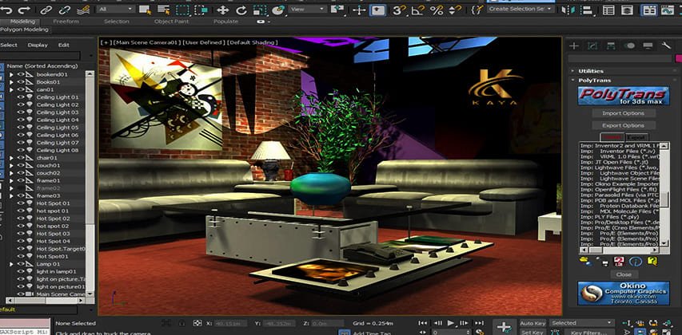
Task: Click the Unlink Selection icon
Action: tap(65, 10)
